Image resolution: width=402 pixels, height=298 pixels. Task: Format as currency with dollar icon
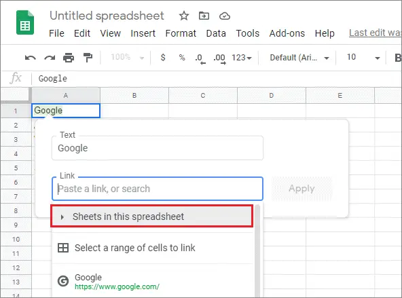click(163, 57)
